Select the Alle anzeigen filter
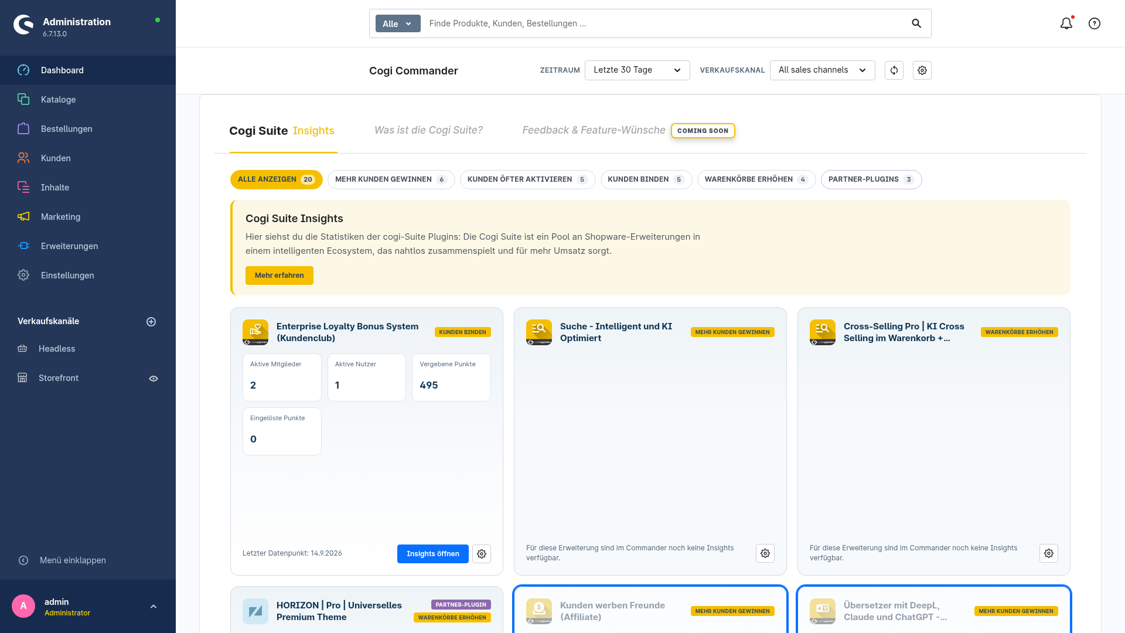Screen dimensions: 1125x633 point(277,179)
